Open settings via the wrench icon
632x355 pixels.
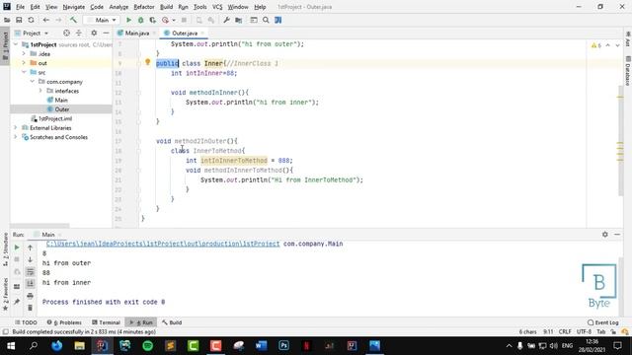coord(226,20)
